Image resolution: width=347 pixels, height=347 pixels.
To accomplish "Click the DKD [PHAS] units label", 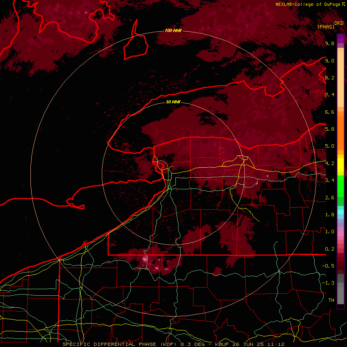I will click(x=330, y=25).
